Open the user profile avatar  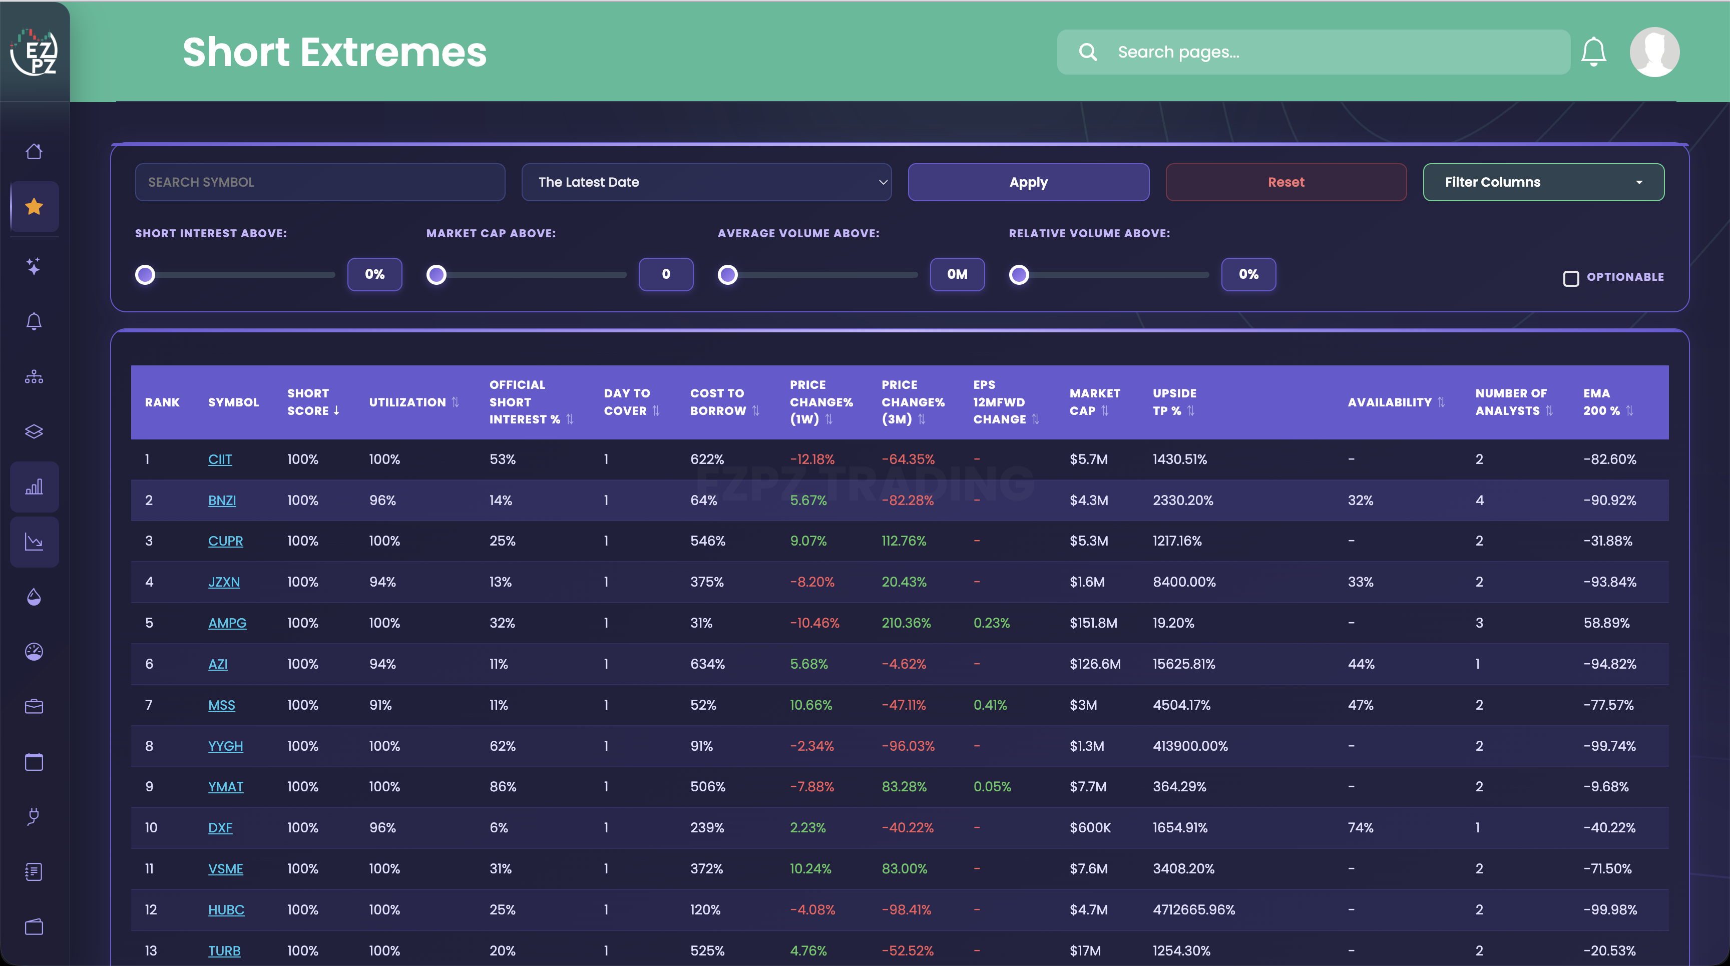[x=1654, y=52]
